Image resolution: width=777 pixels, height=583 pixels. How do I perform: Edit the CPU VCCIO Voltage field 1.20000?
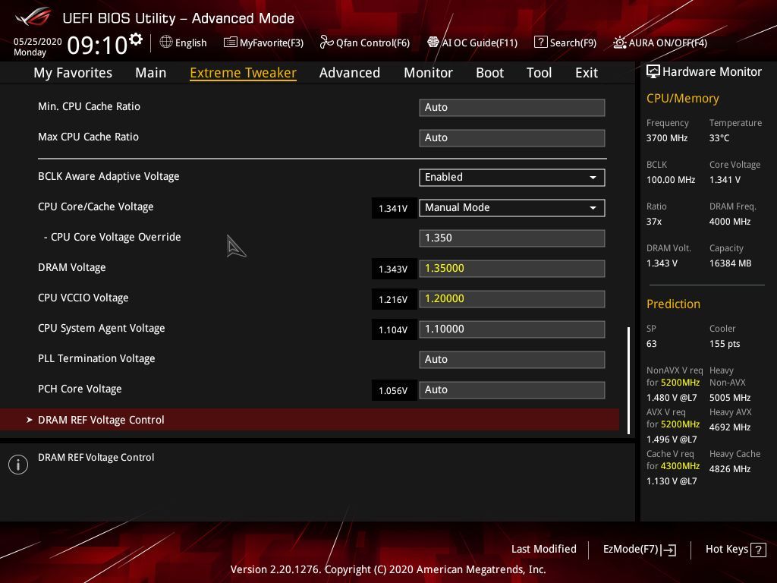click(x=512, y=299)
